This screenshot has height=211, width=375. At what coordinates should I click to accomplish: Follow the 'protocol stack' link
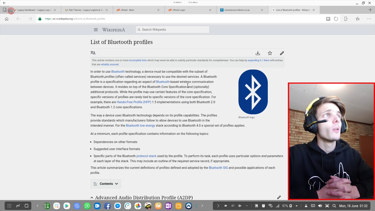(146, 156)
